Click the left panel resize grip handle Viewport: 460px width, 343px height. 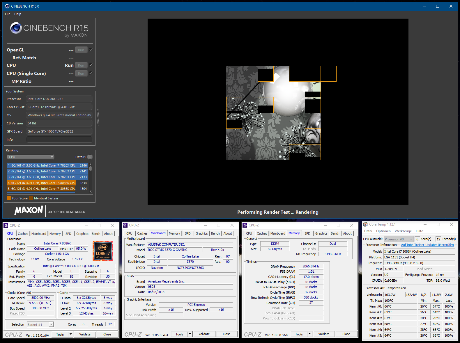click(98, 117)
